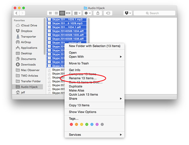The height and width of the screenshot is (145, 189).
Task: Go forward with the right chevron button
Action: point(22,13)
